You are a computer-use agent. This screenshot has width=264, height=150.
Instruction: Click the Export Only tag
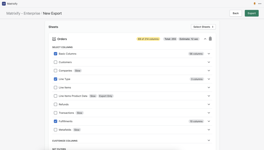pyautogui.click(x=106, y=96)
